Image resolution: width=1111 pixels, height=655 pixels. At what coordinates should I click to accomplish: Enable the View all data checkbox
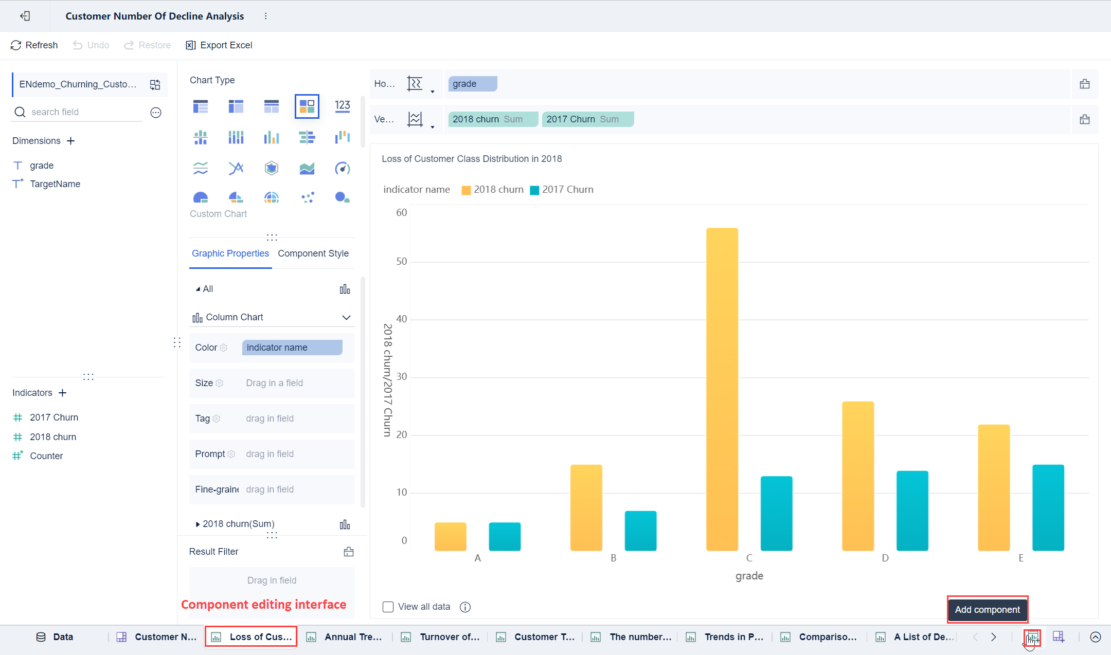pos(388,607)
